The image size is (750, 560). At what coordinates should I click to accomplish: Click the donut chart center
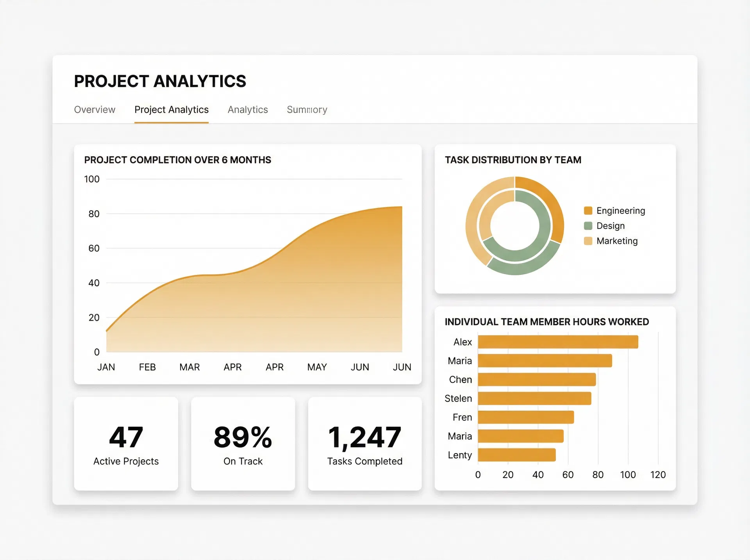point(514,226)
